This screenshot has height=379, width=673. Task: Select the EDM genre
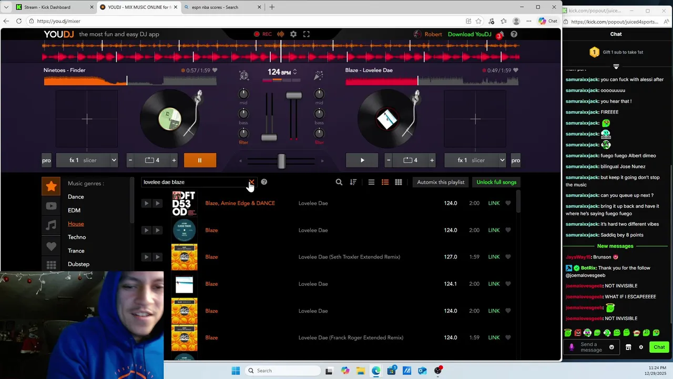coord(74,210)
